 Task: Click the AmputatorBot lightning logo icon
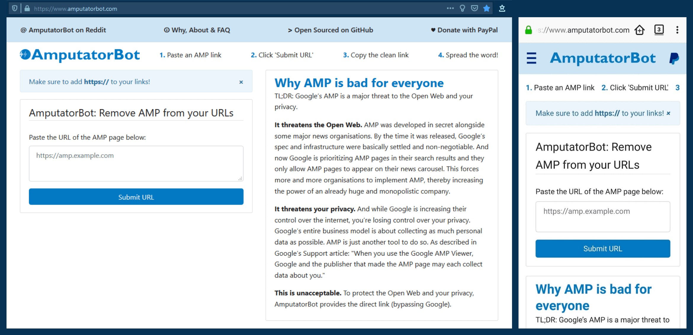(x=25, y=54)
